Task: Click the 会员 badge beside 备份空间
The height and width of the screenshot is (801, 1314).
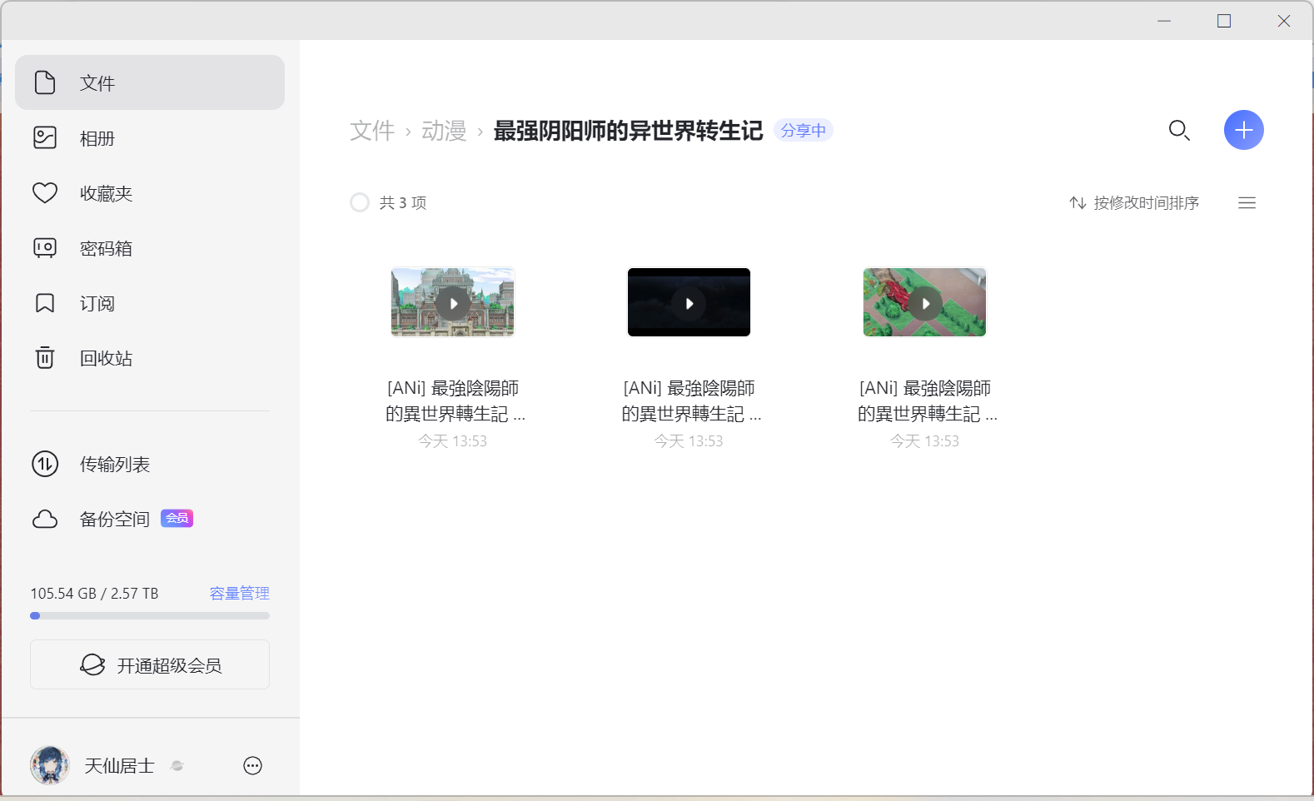Action: pyautogui.click(x=177, y=518)
